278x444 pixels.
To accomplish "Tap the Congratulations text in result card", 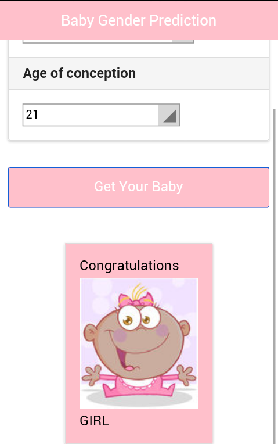I will [x=129, y=266].
